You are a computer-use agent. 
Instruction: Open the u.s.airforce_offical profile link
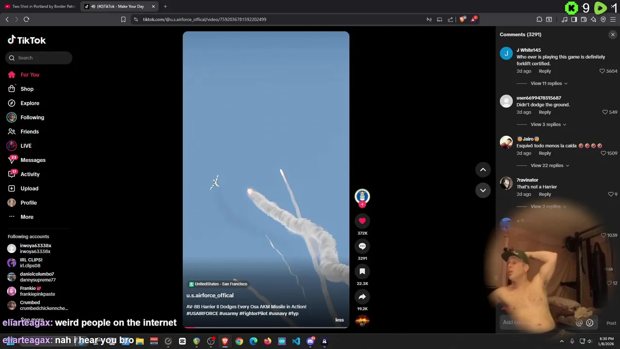210,295
